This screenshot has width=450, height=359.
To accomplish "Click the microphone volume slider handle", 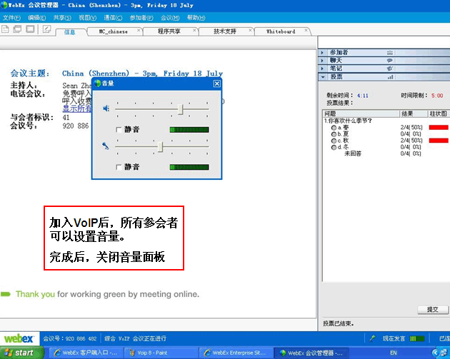I will click(161, 147).
